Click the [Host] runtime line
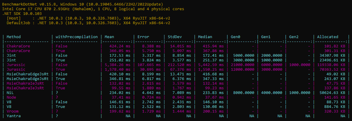Screen dimensions: 352x121 pos(88,18)
